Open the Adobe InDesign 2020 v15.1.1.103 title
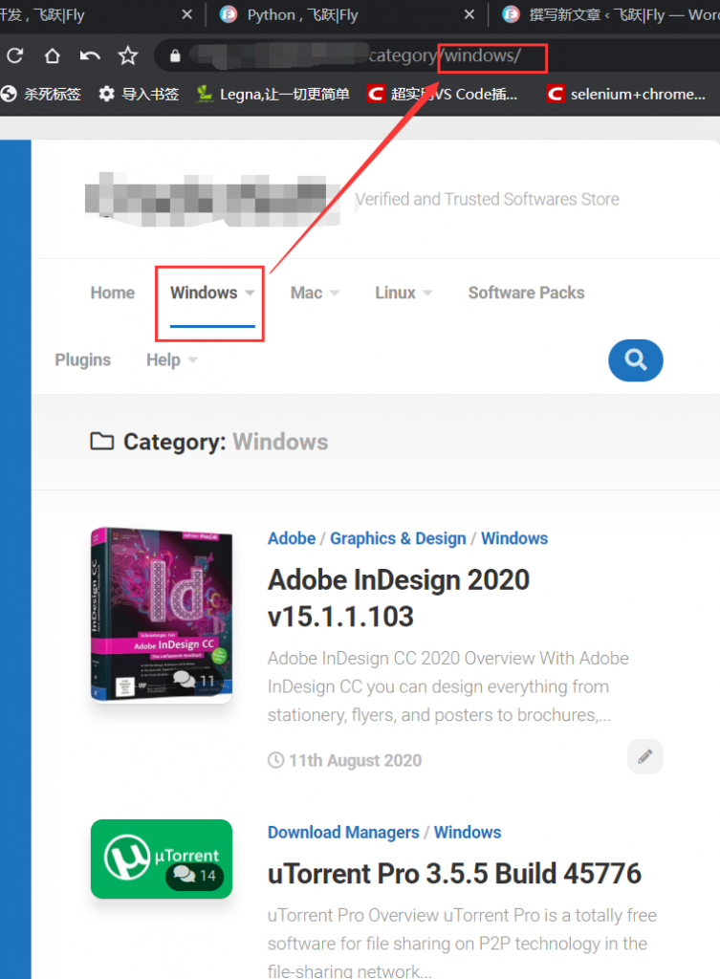720x979 pixels. [399, 598]
